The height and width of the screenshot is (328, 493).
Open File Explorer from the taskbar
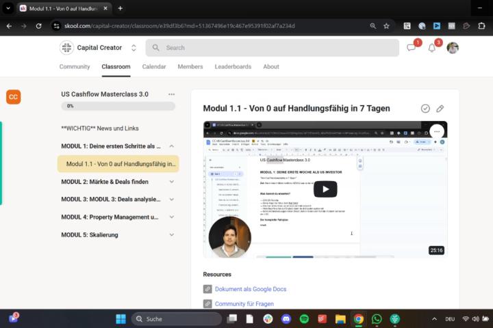pos(340,319)
